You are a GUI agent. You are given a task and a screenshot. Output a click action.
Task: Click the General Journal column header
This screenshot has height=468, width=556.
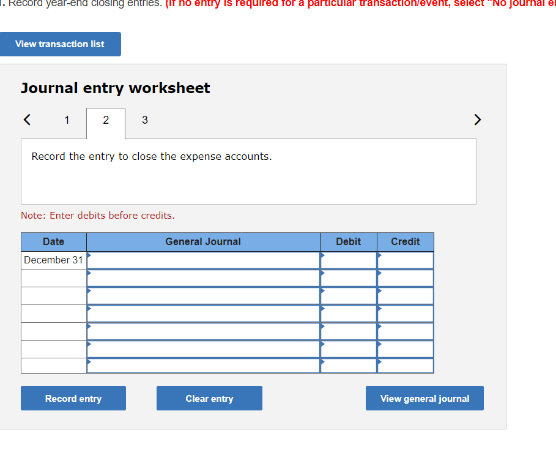tap(203, 241)
